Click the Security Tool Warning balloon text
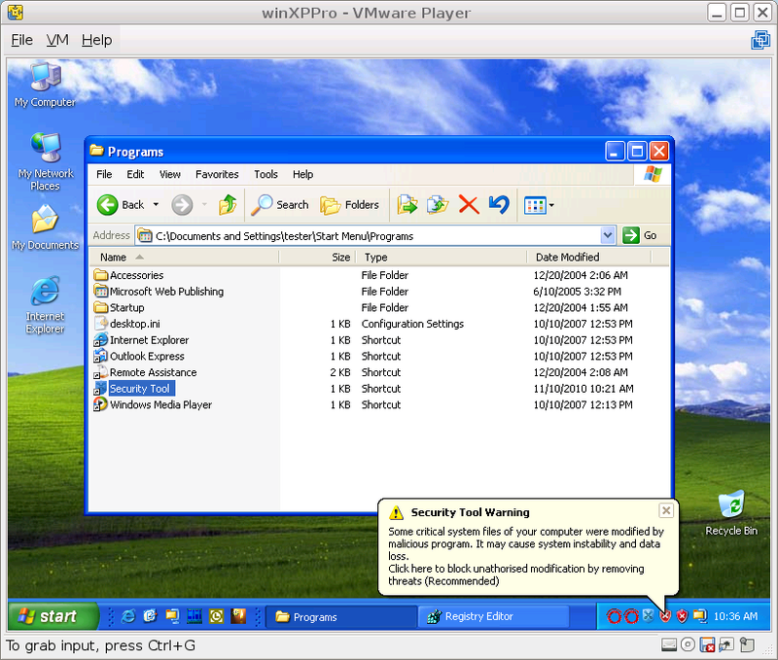Image resolution: width=778 pixels, height=660 pixels. point(526,556)
